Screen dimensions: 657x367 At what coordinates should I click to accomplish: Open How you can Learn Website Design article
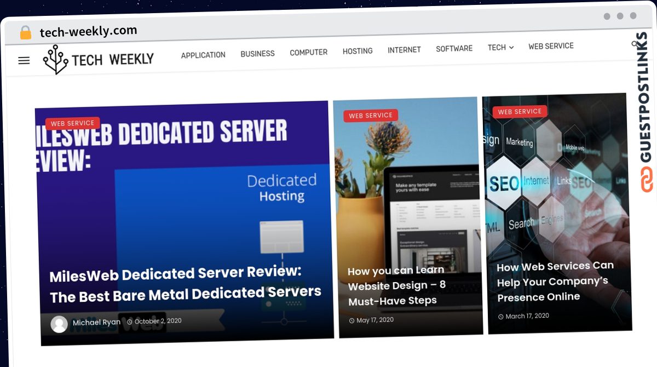(397, 285)
